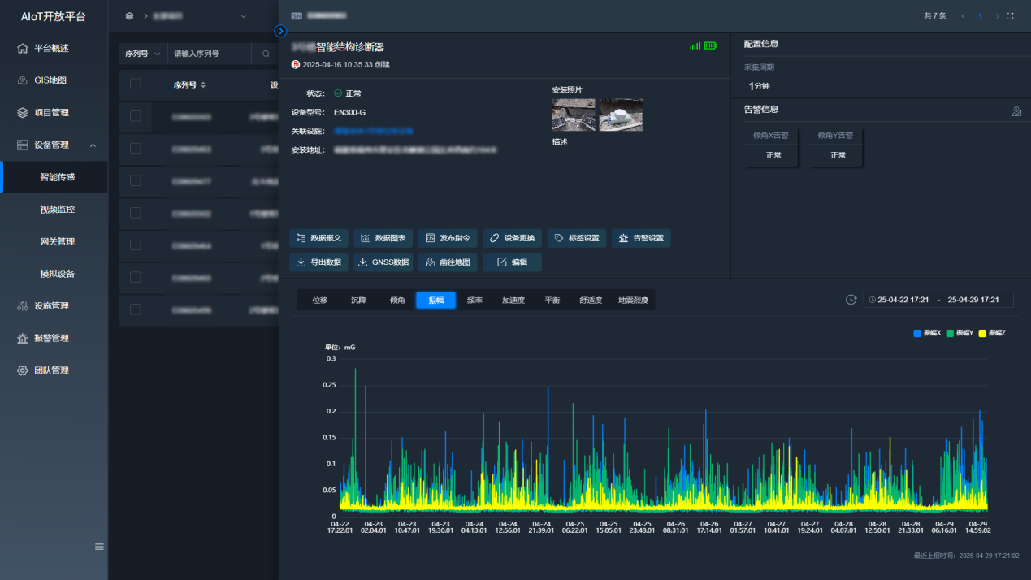Tick the third device row checkbox
Viewport: 1031px width, 580px height.
tap(135, 180)
